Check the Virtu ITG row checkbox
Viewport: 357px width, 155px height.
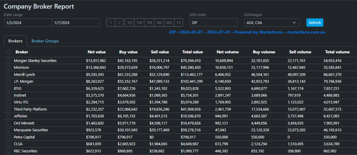[8, 102]
